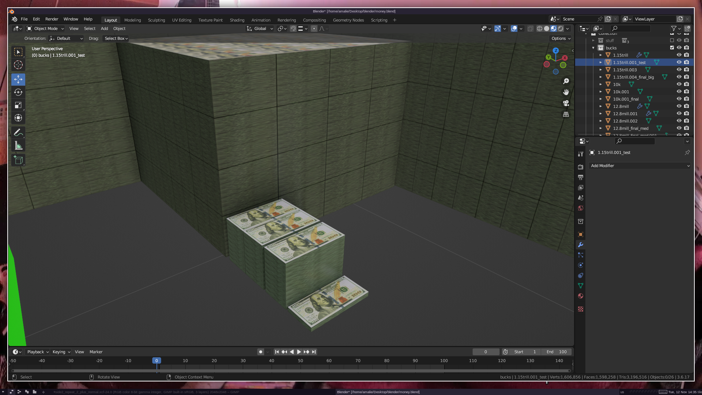The image size is (702, 395).
Task: Select the Annotate tool
Action: coord(18,132)
